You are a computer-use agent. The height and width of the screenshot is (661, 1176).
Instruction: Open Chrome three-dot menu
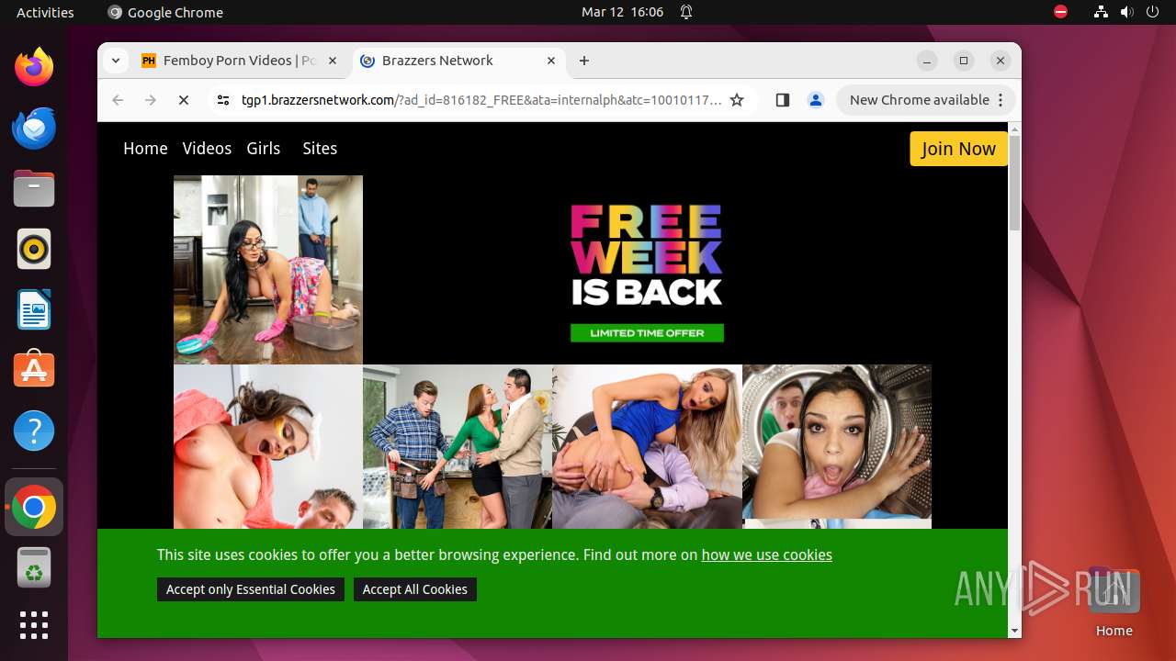[x=1001, y=100]
